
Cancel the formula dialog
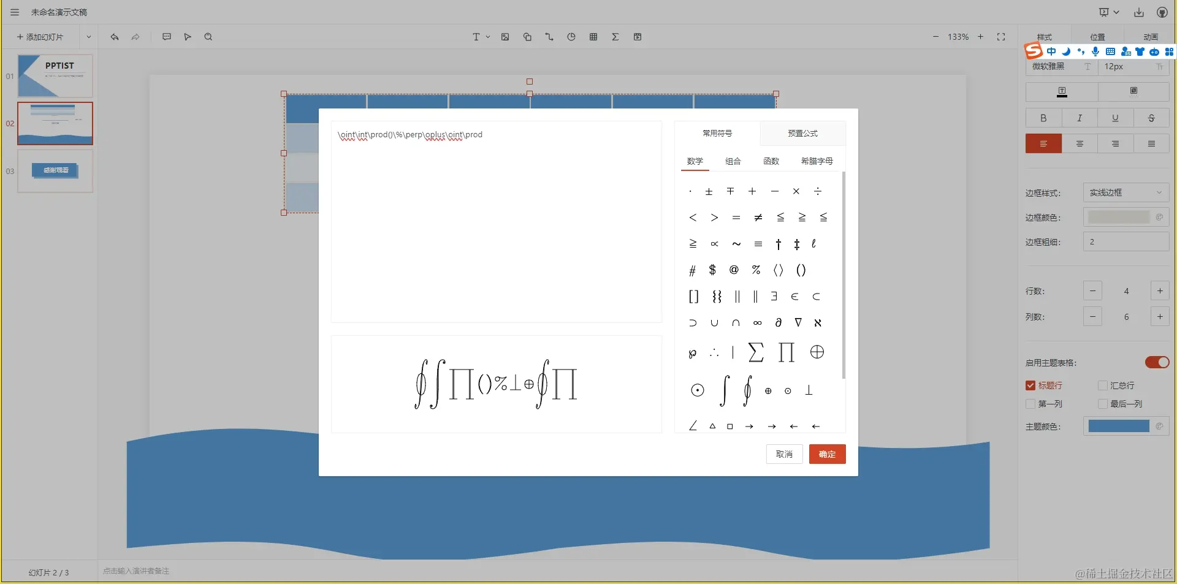tap(784, 454)
